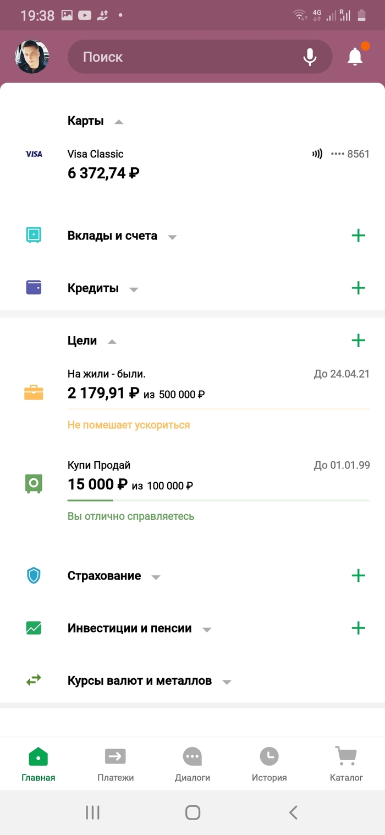The image size is (385, 835).
Task: Expand the Вклады и счета section
Action: point(172,237)
